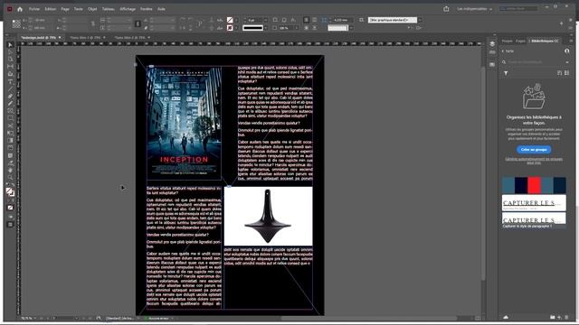Toggle fill and stroke swatch in toolbox
The height and width of the screenshot is (325, 579).
click(x=10, y=192)
